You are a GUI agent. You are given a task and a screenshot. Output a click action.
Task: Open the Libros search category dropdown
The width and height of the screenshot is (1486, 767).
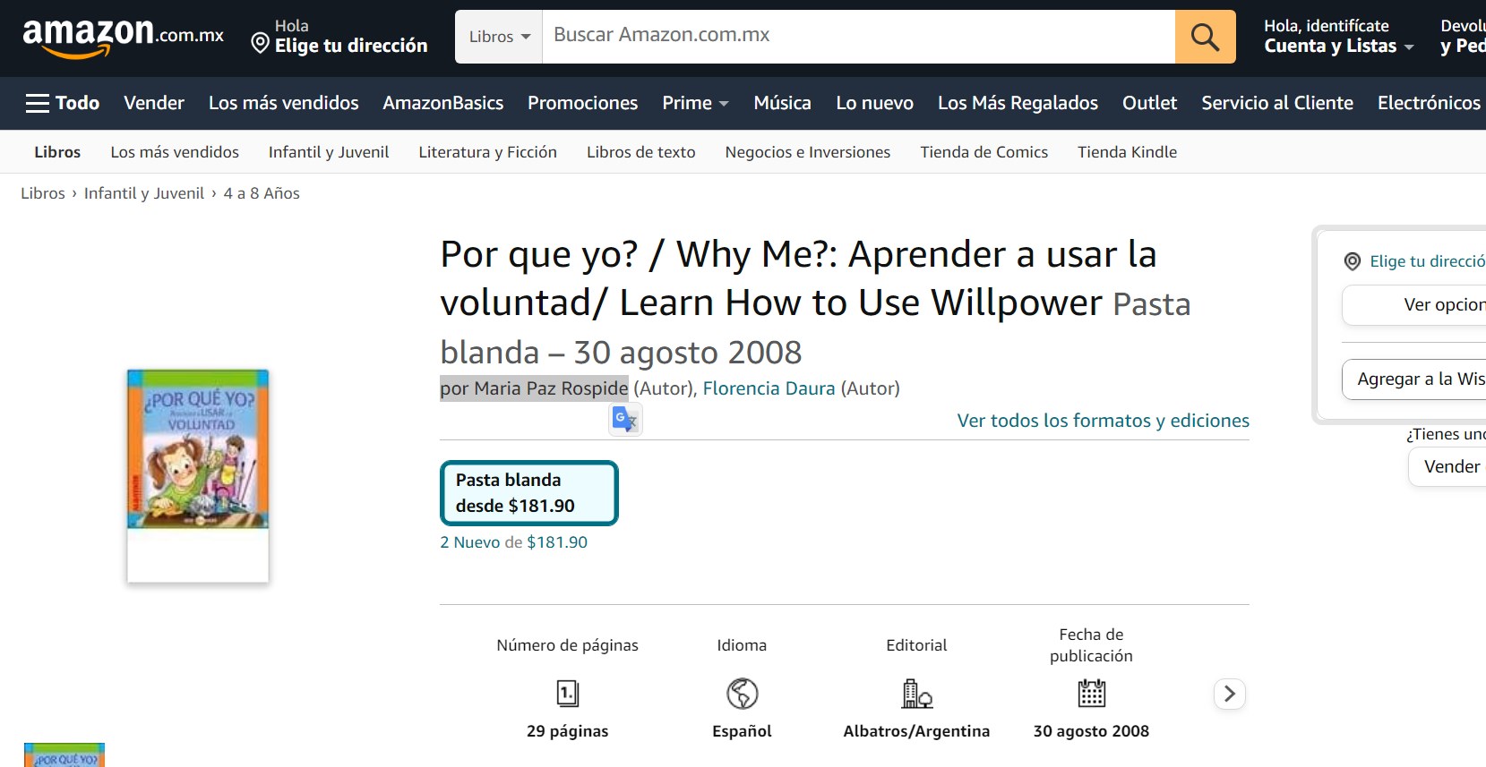[499, 37]
